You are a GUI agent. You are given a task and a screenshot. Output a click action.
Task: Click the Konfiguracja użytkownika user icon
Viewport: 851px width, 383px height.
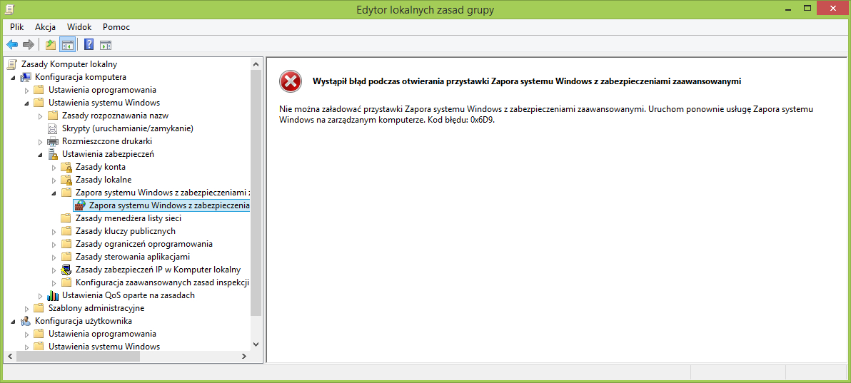pos(26,321)
